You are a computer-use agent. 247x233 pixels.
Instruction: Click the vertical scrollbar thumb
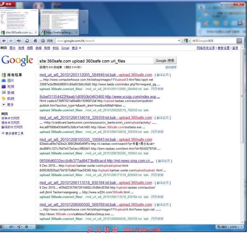pos(242,96)
